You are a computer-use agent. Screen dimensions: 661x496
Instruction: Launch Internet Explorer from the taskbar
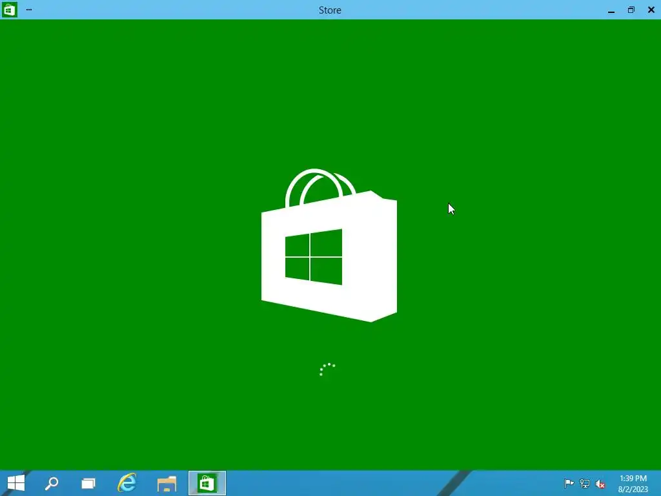pos(127,483)
